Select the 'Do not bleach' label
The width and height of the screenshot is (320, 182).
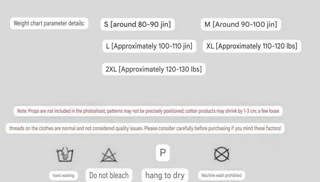(109, 175)
